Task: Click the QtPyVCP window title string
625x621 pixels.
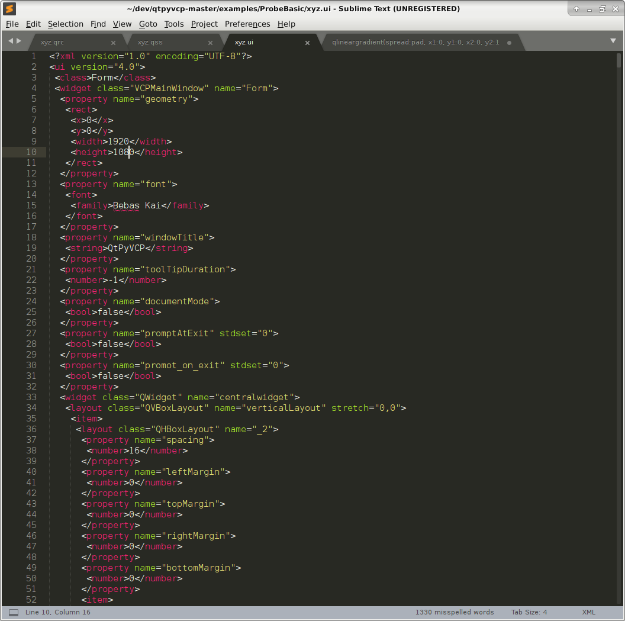Action: (126, 248)
